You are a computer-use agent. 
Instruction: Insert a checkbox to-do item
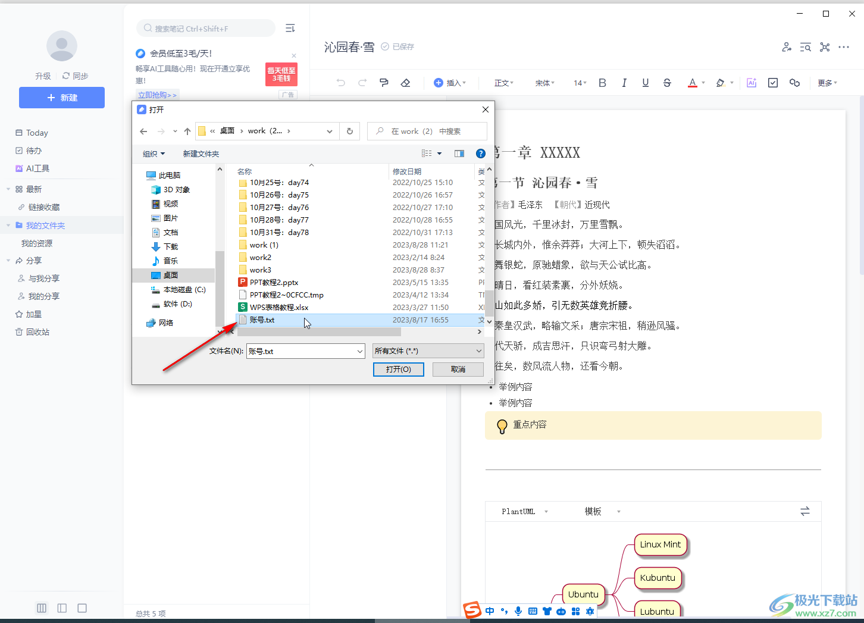(773, 83)
